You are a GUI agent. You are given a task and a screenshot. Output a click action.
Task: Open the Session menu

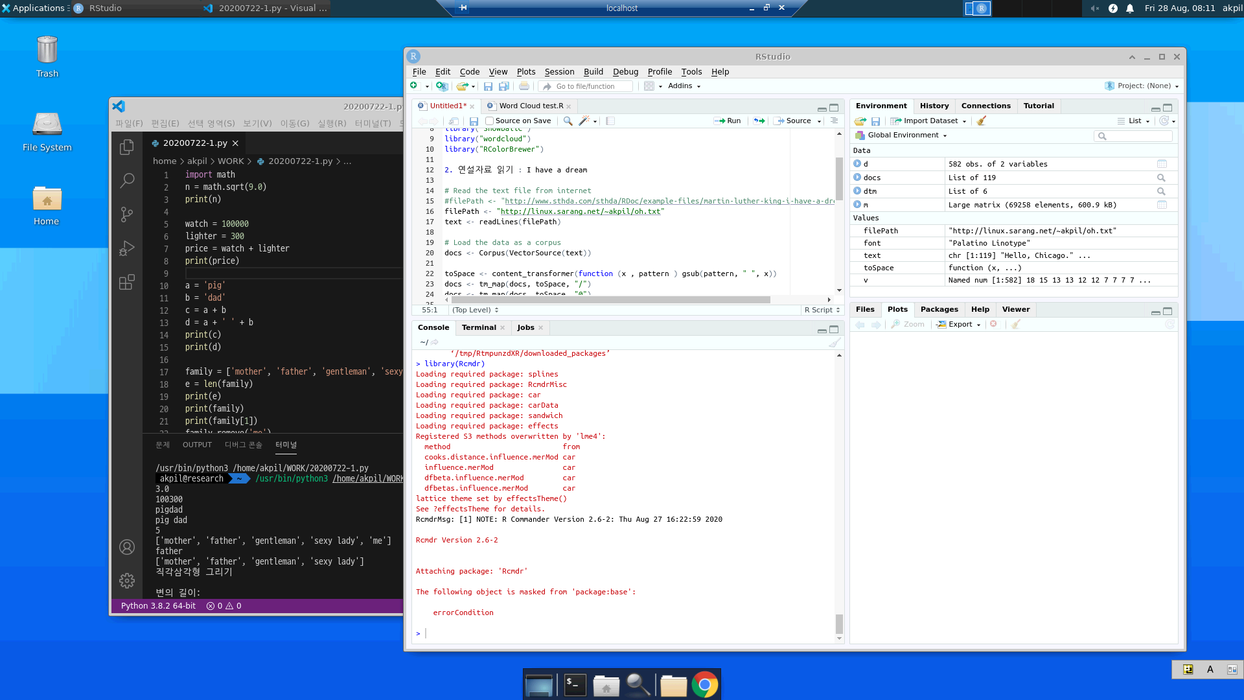pyautogui.click(x=559, y=71)
